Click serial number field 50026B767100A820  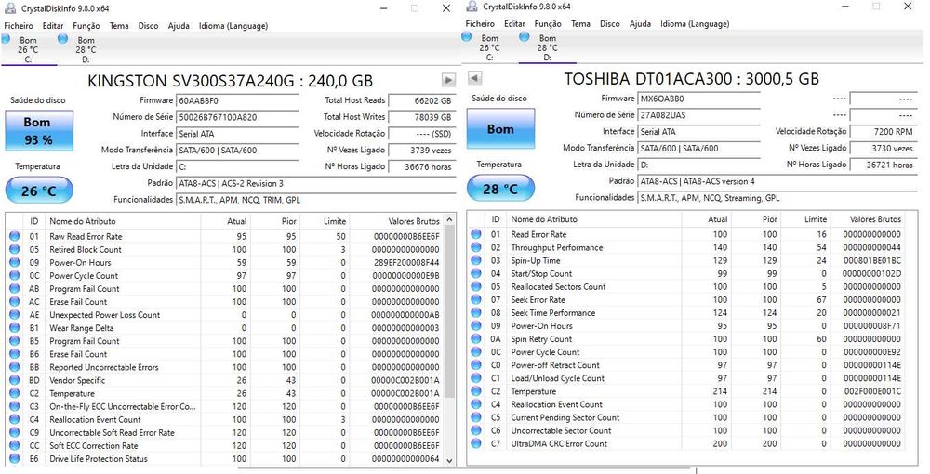238,117
